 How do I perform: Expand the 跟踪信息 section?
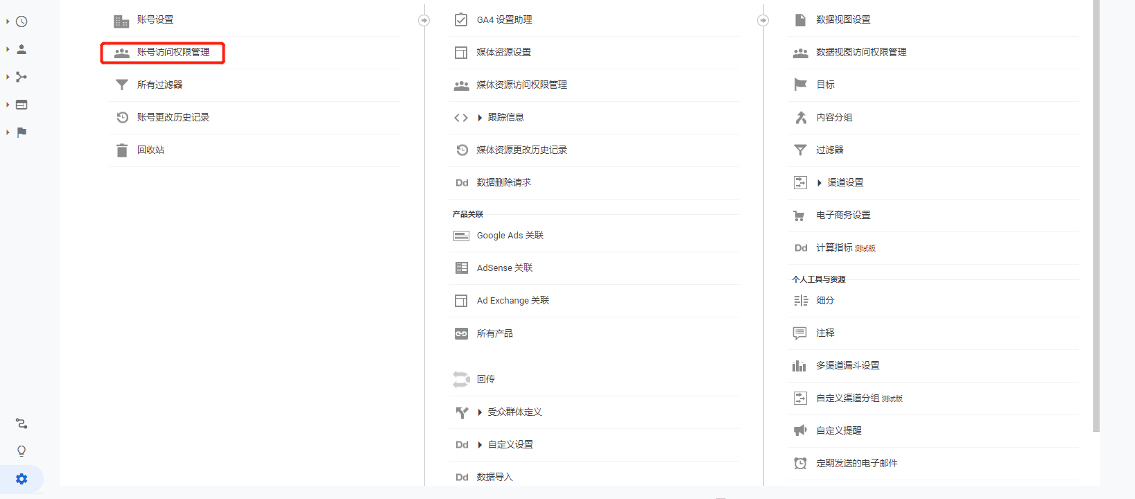(x=480, y=118)
